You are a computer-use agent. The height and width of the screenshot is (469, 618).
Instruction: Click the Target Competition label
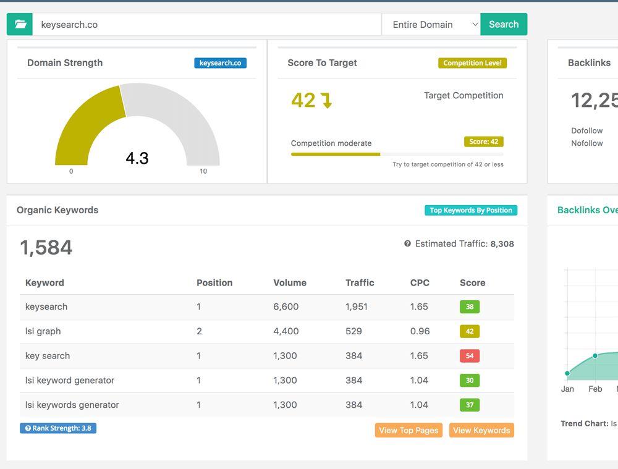[463, 95]
